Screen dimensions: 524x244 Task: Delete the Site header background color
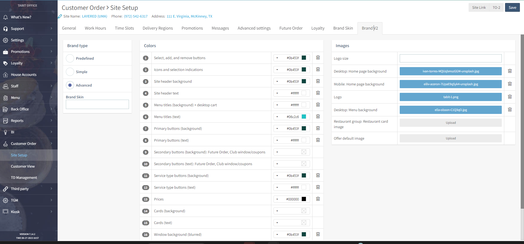coord(318,81)
